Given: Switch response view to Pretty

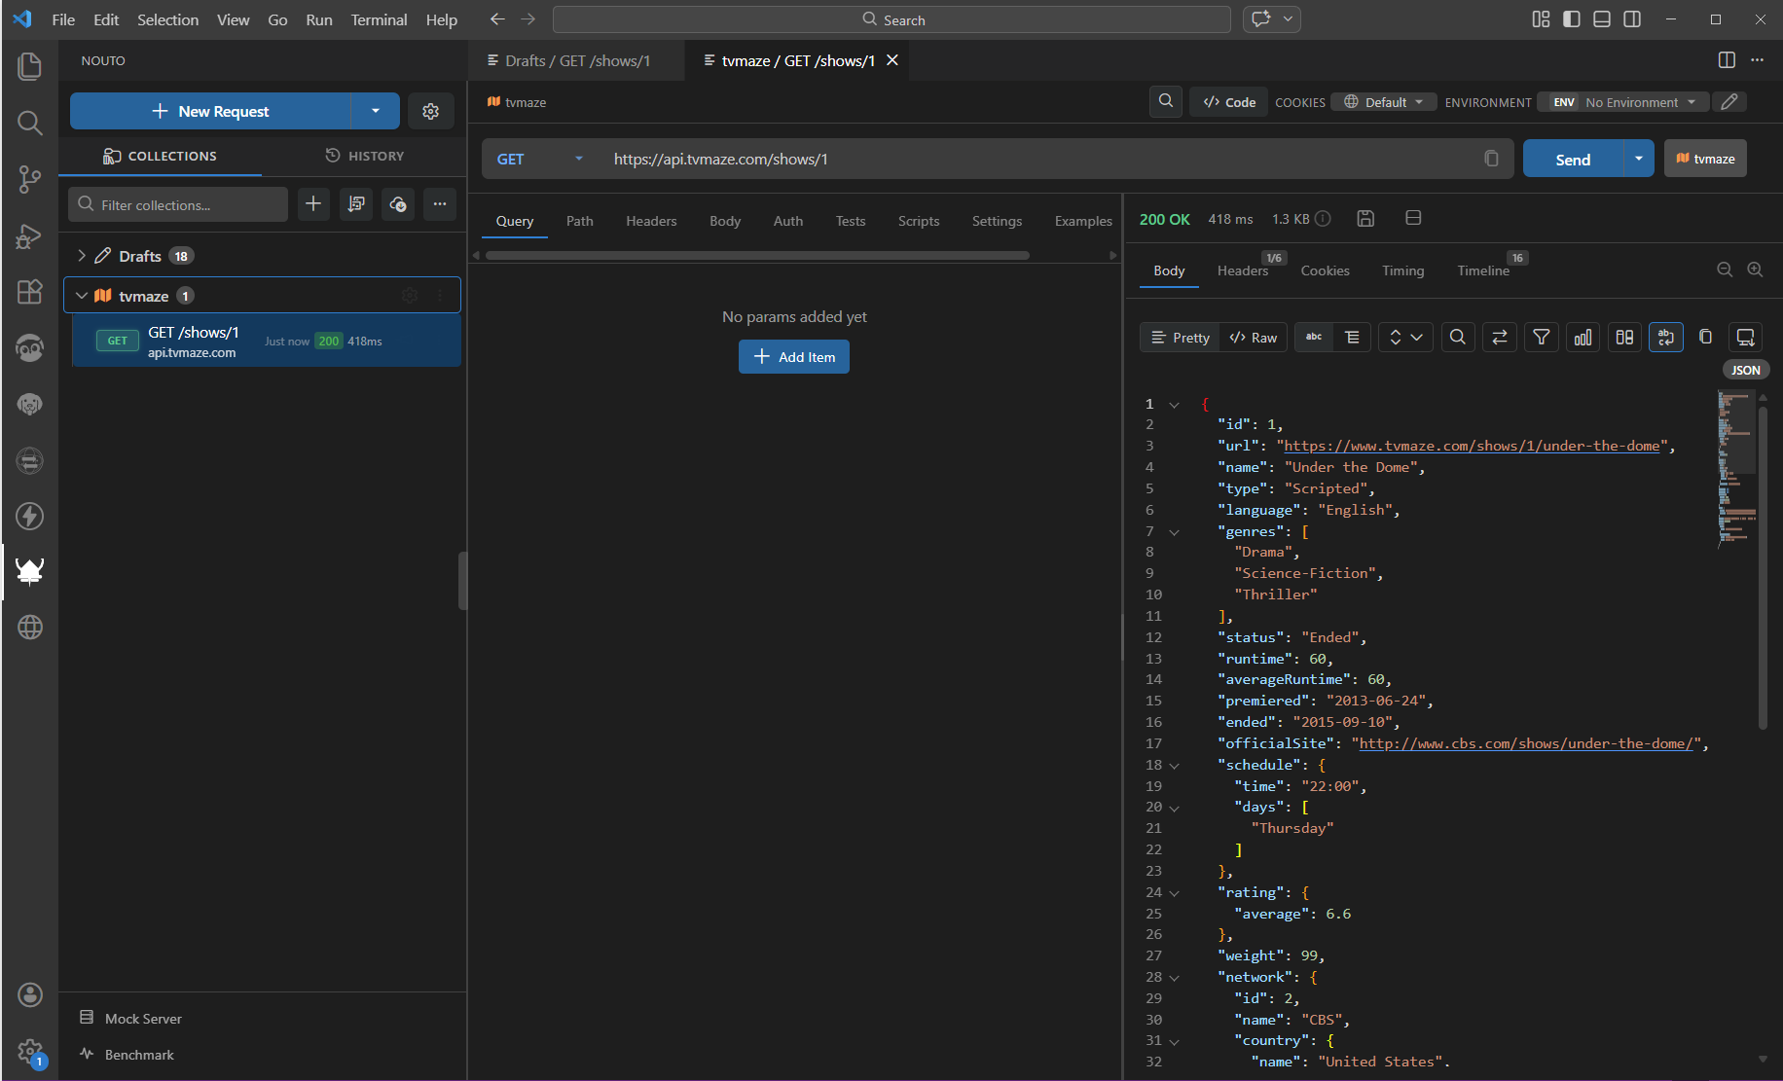Looking at the screenshot, I should point(1180,337).
